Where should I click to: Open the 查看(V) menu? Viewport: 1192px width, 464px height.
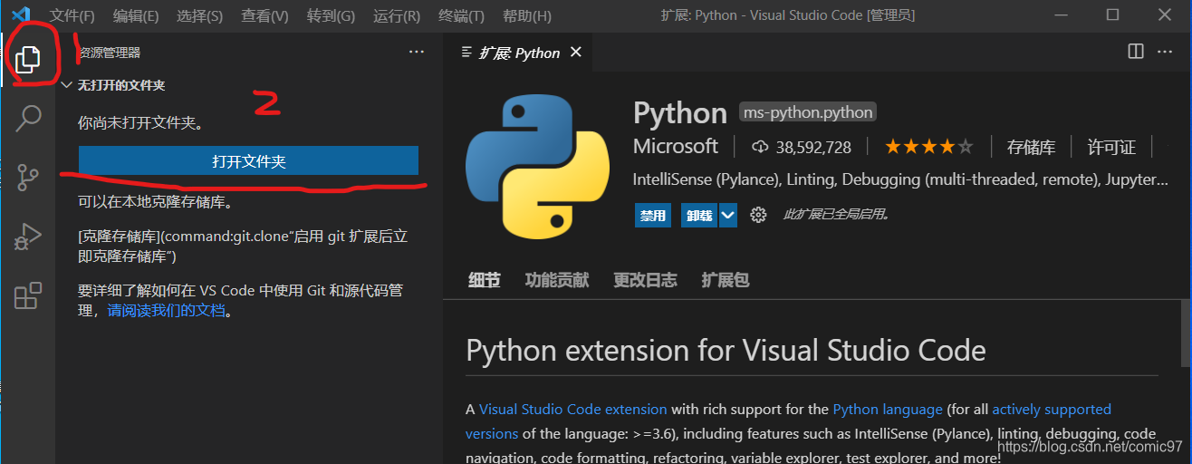[264, 15]
